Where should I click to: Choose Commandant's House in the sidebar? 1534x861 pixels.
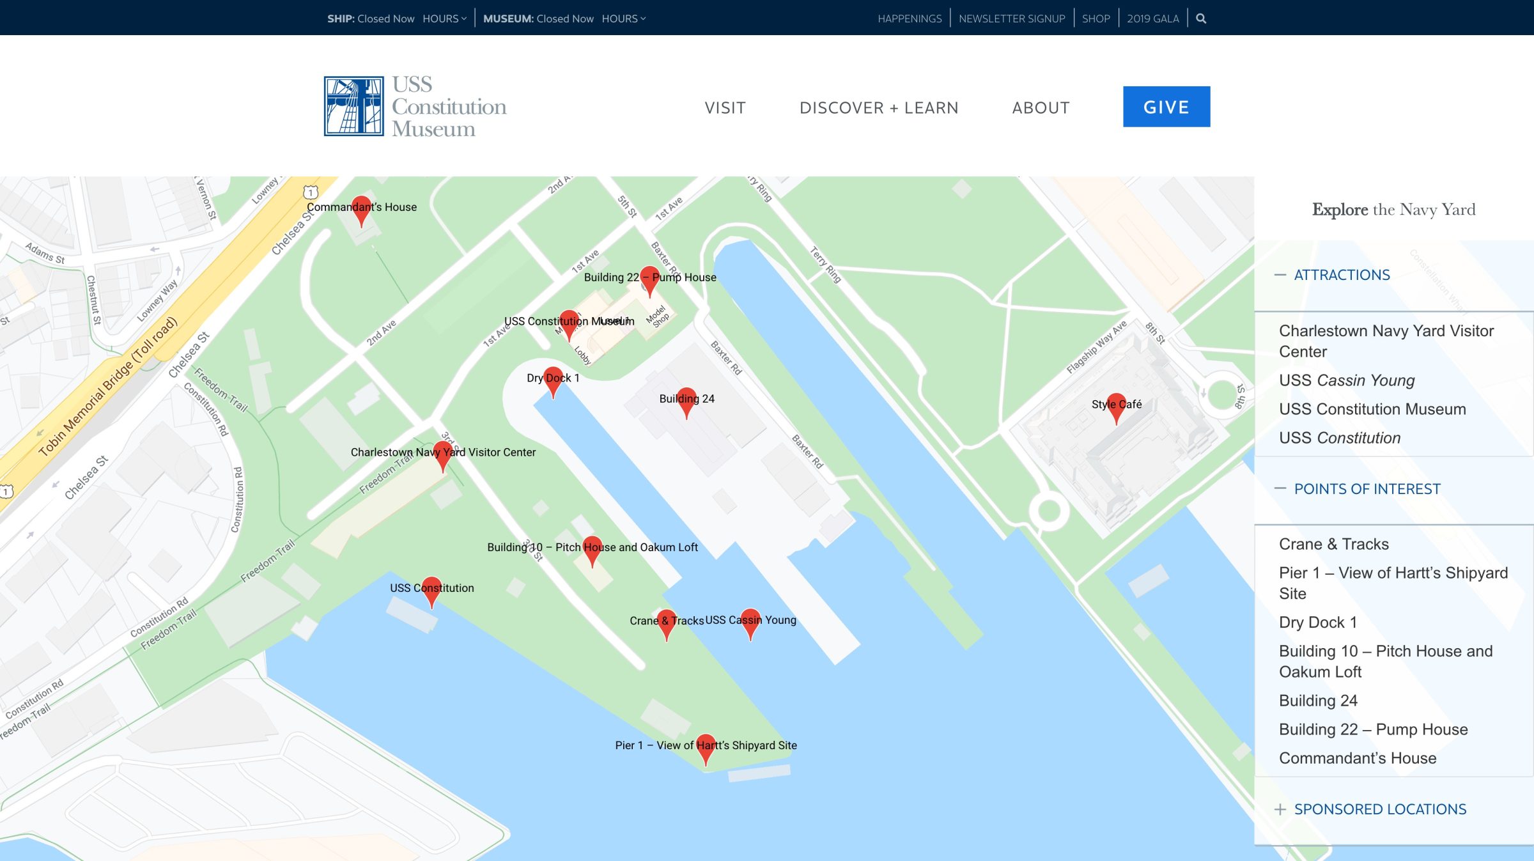tap(1358, 758)
